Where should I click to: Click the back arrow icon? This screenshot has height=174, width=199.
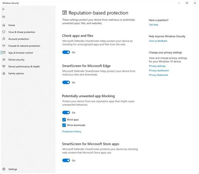point(4,9)
